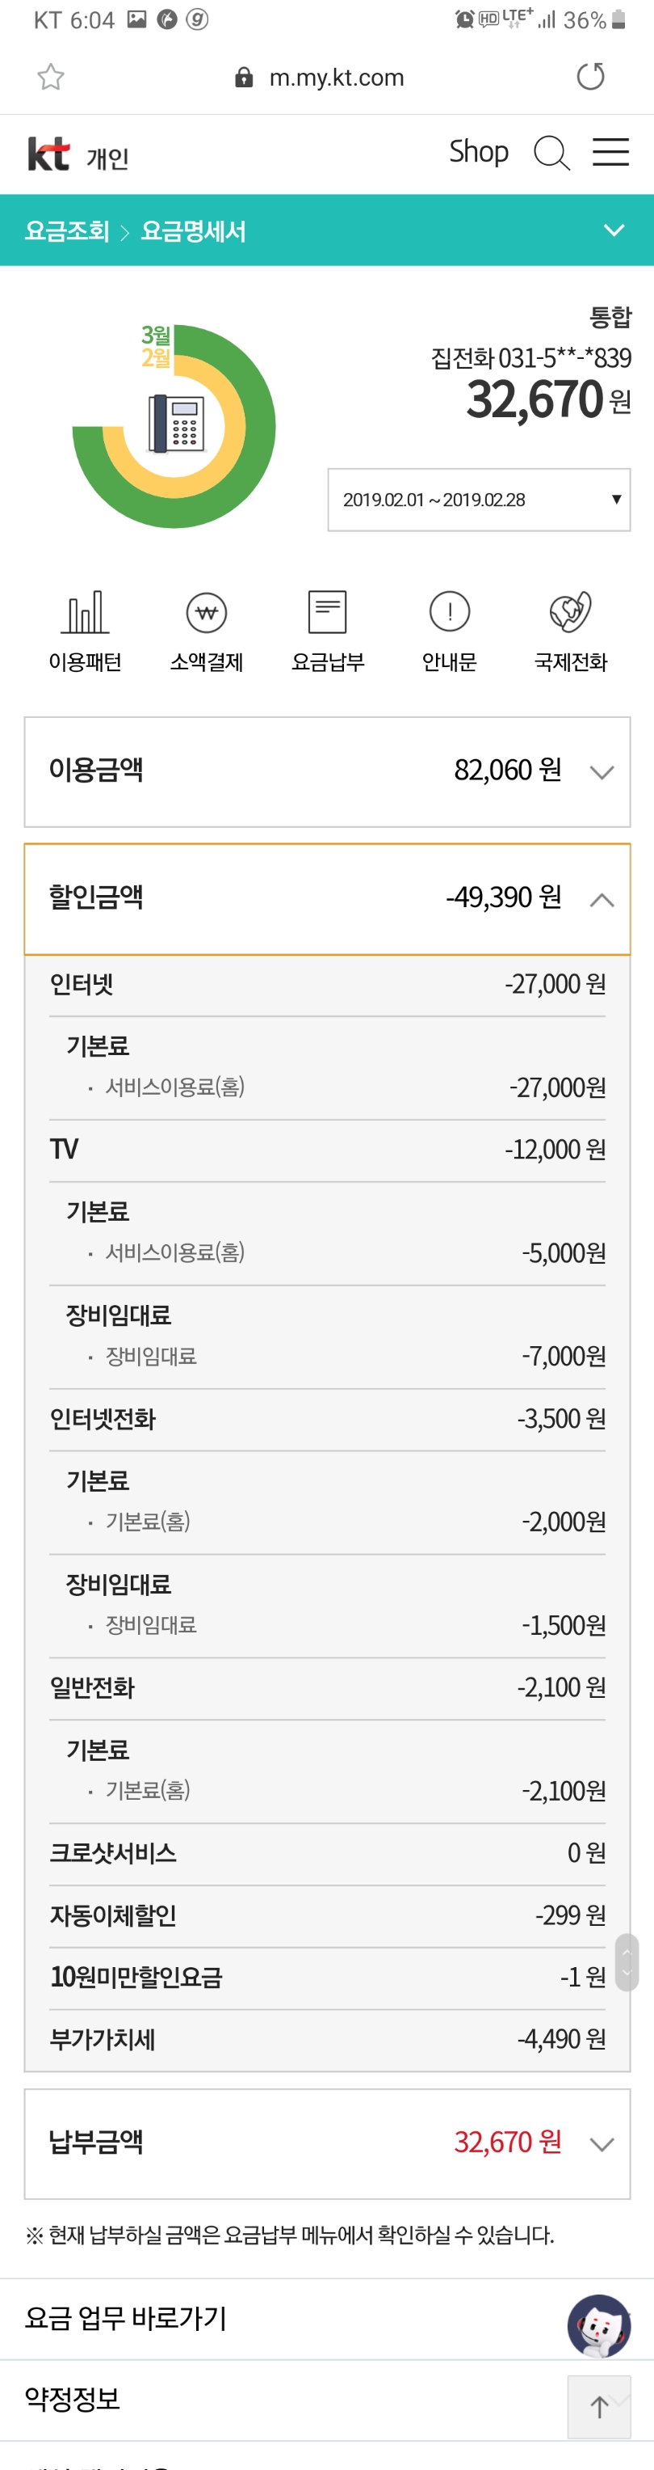
Task: Open the chatbot mascot icon
Action: [x=598, y=2325]
